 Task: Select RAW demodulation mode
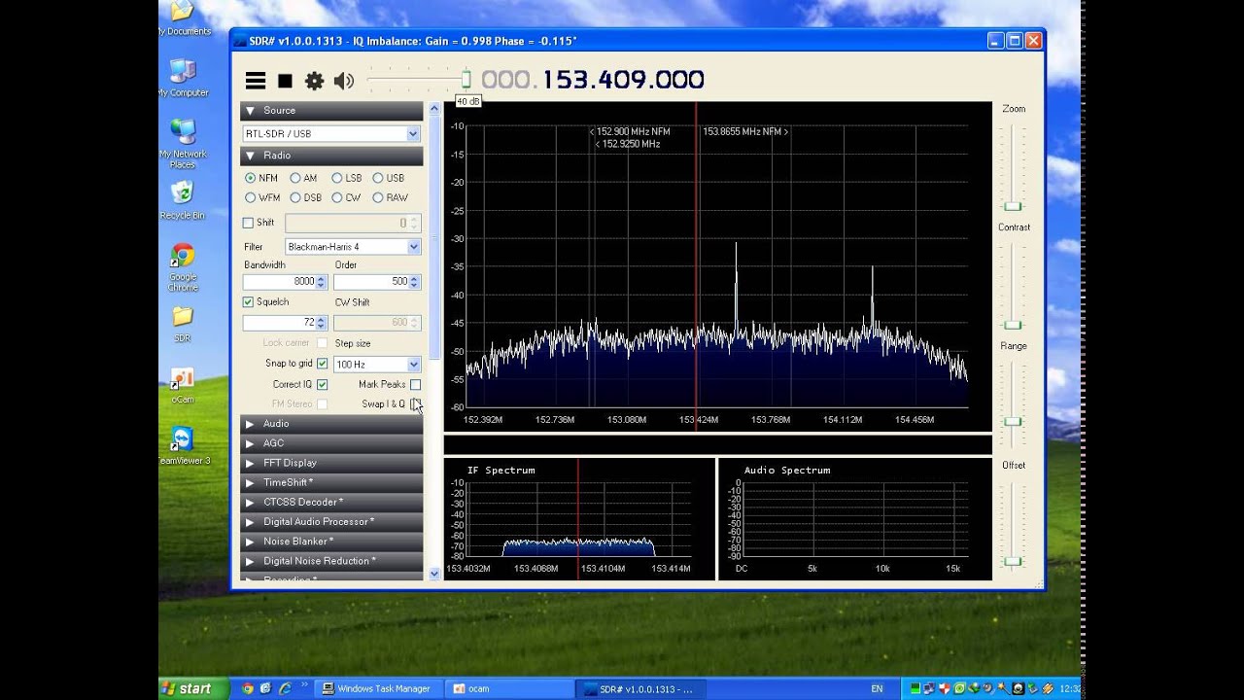point(390,197)
